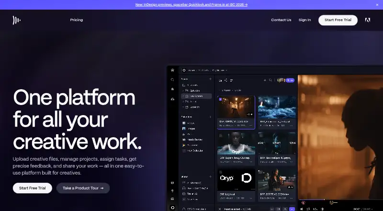Click the envelope icon in app sidebar
This screenshot has height=211, width=383.
point(172,199)
